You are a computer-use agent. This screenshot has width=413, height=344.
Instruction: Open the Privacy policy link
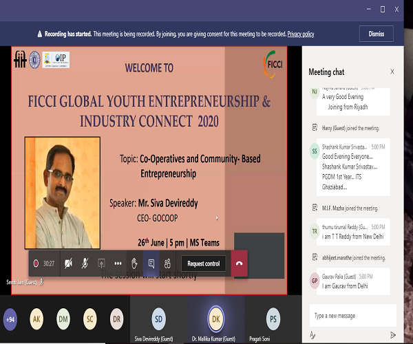pyautogui.click(x=301, y=34)
